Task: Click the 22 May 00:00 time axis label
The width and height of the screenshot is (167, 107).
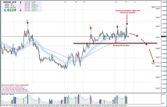Action: (x=47, y=105)
